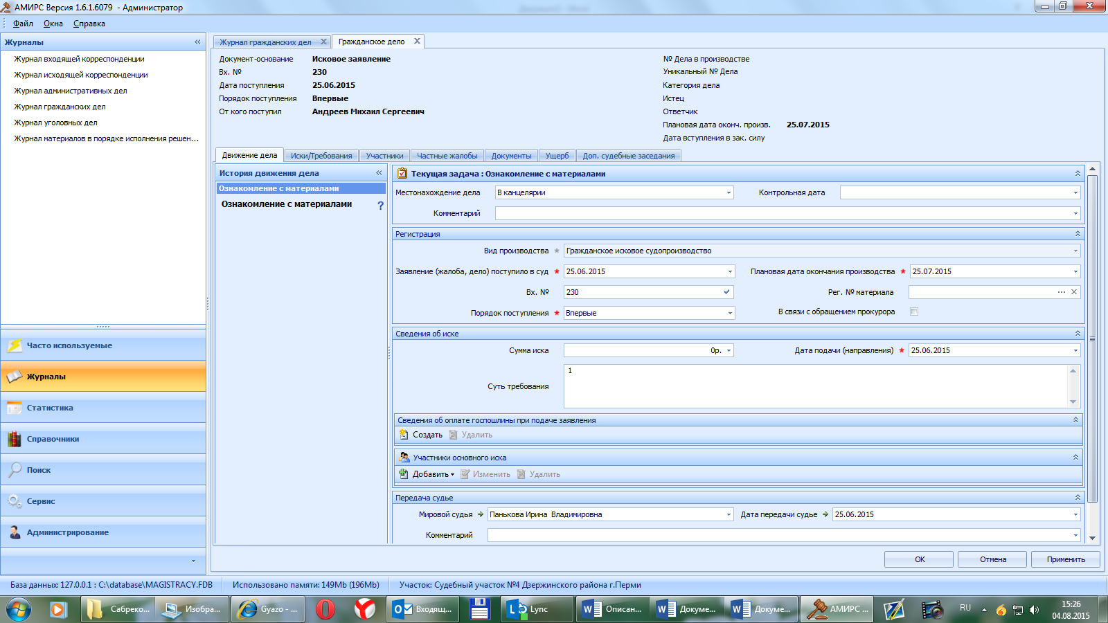This screenshot has height=623, width=1108.
Task: Open the Lync taskbar button
Action: click(x=537, y=609)
